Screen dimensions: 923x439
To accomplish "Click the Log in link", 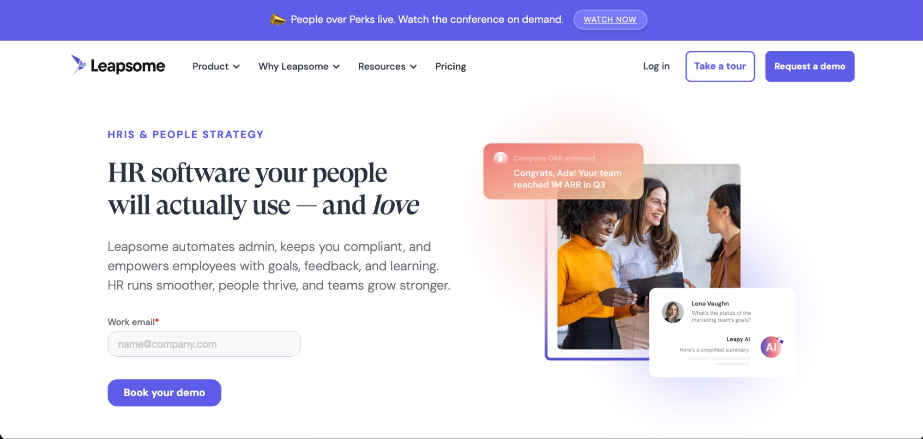I will coord(656,66).
